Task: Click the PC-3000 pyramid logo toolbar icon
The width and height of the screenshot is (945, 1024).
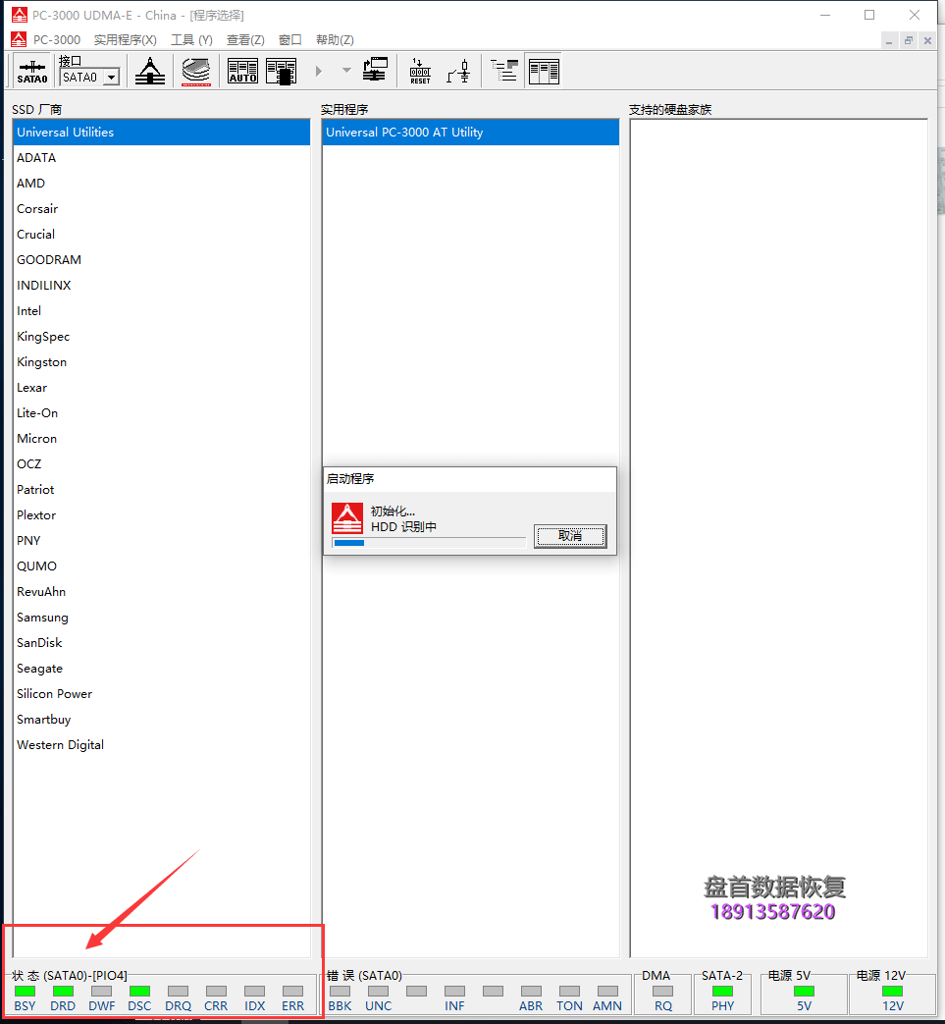Action: 150,72
